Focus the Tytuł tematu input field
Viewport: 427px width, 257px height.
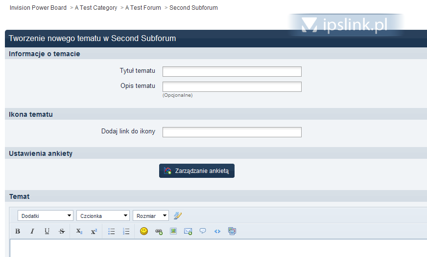point(232,72)
